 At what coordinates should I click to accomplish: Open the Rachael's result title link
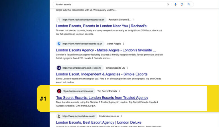pyautogui.click(x=101, y=26)
